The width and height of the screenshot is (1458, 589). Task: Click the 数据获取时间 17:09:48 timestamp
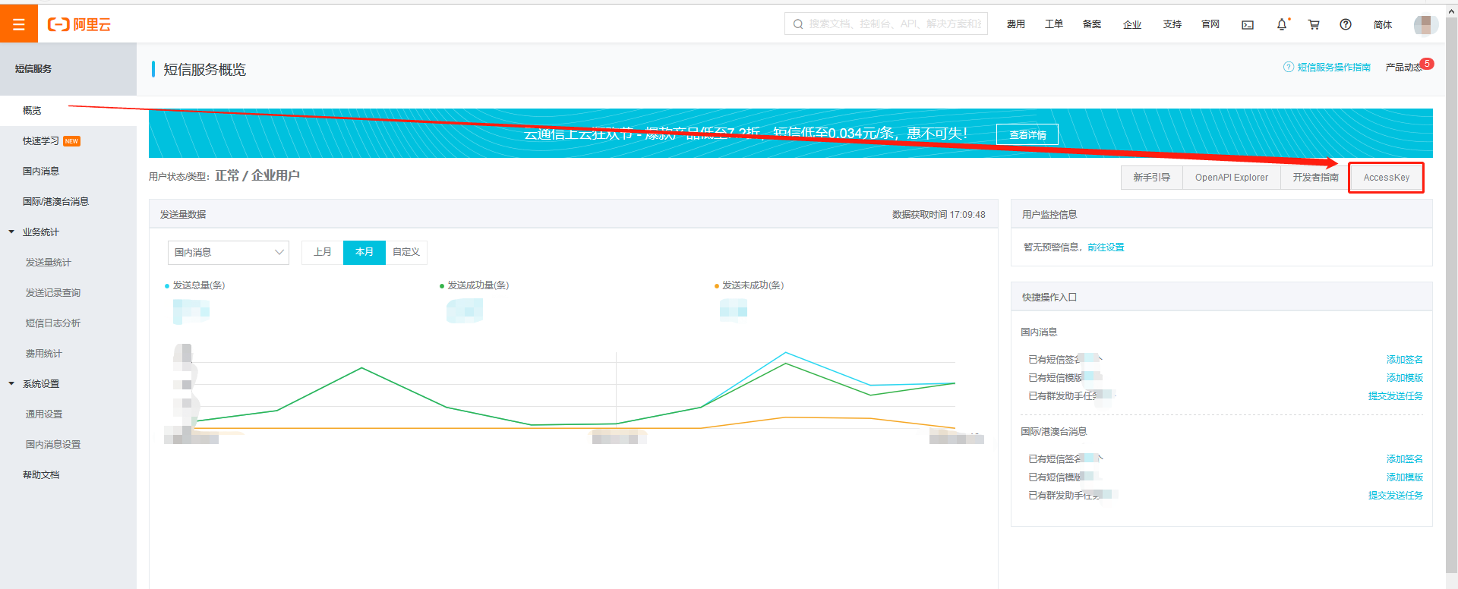[x=939, y=215]
